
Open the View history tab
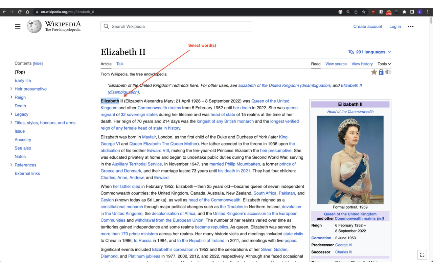[x=362, y=64]
